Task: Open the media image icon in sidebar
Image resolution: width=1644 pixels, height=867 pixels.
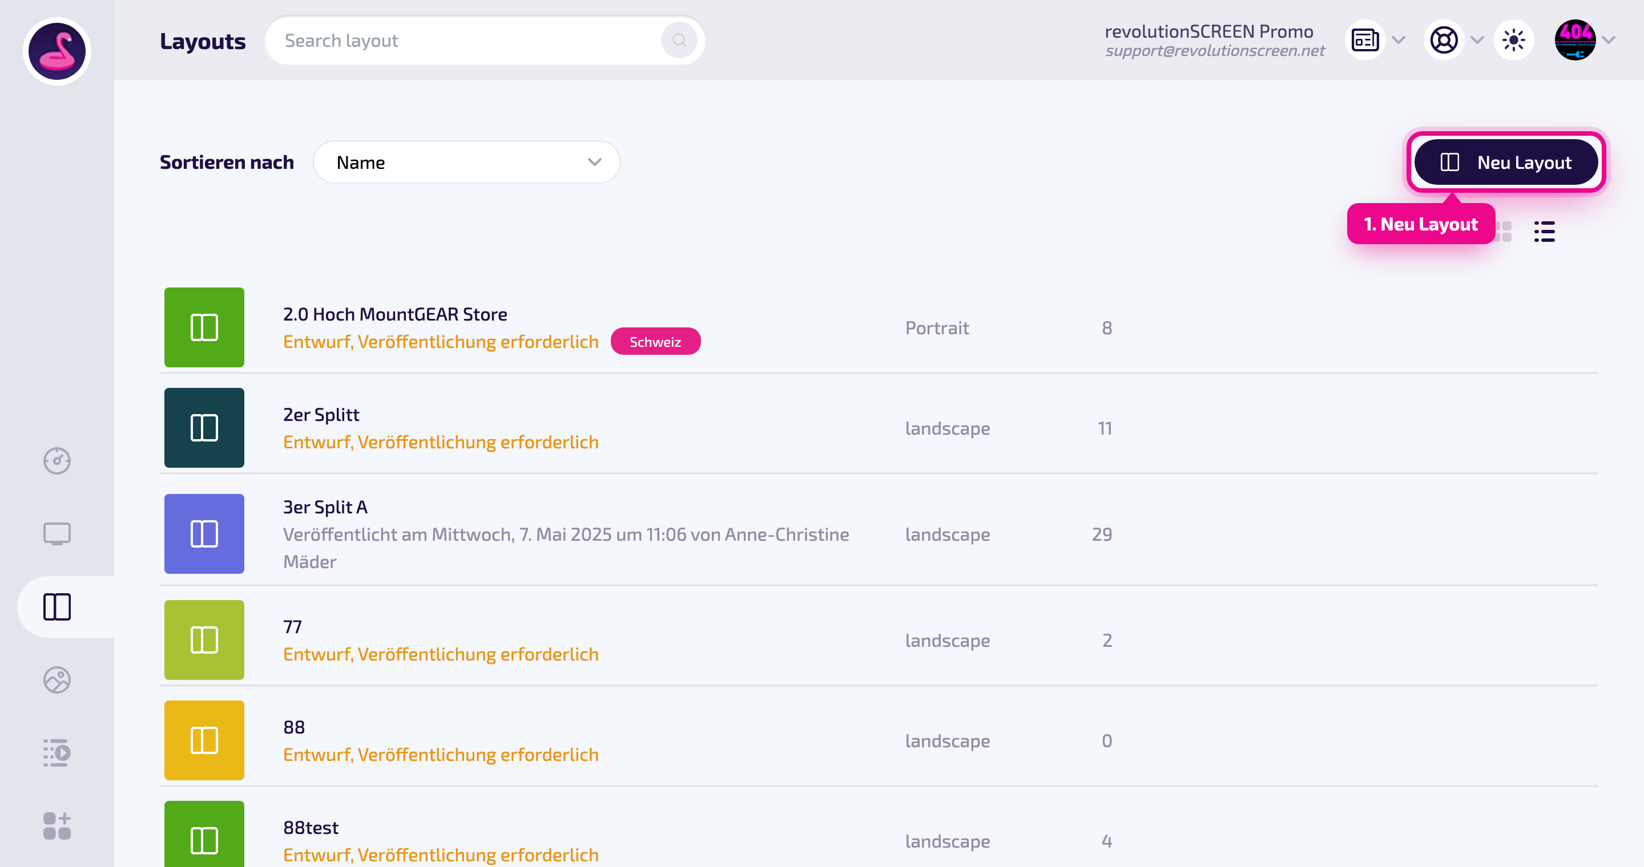Action: click(57, 679)
